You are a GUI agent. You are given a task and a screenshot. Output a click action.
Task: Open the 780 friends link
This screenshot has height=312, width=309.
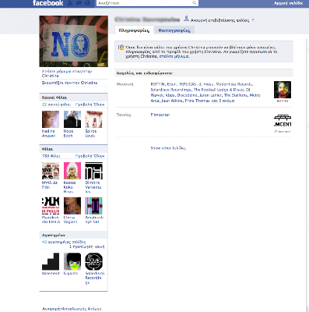pyautogui.click(x=51, y=156)
